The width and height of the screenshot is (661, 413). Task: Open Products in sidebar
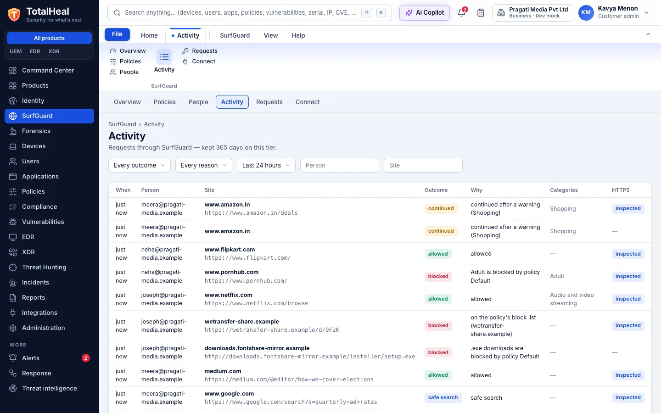49,85
